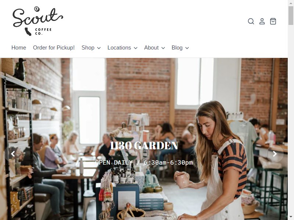Click the 1130 GARDEN slide heading
This screenshot has height=220, width=294.
pyautogui.click(x=144, y=146)
